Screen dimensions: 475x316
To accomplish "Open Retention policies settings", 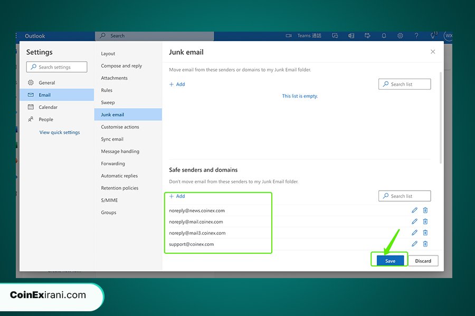I will 128,188.
